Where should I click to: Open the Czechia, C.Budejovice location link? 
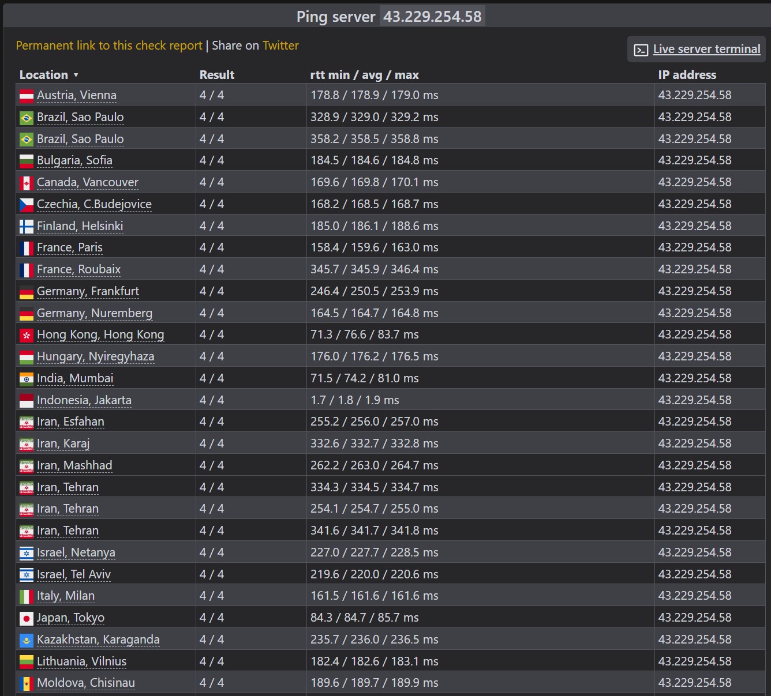[x=94, y=204]
